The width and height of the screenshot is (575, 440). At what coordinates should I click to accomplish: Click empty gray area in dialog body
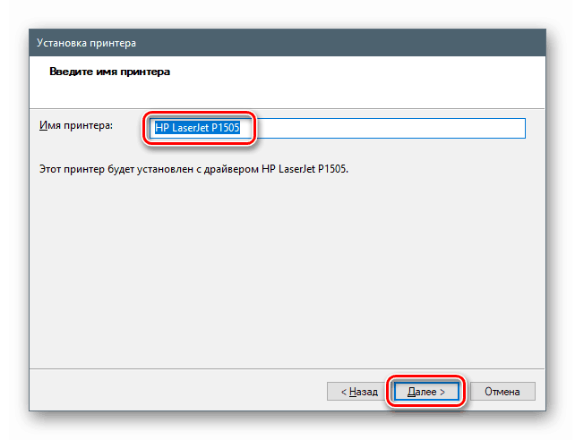287,268
